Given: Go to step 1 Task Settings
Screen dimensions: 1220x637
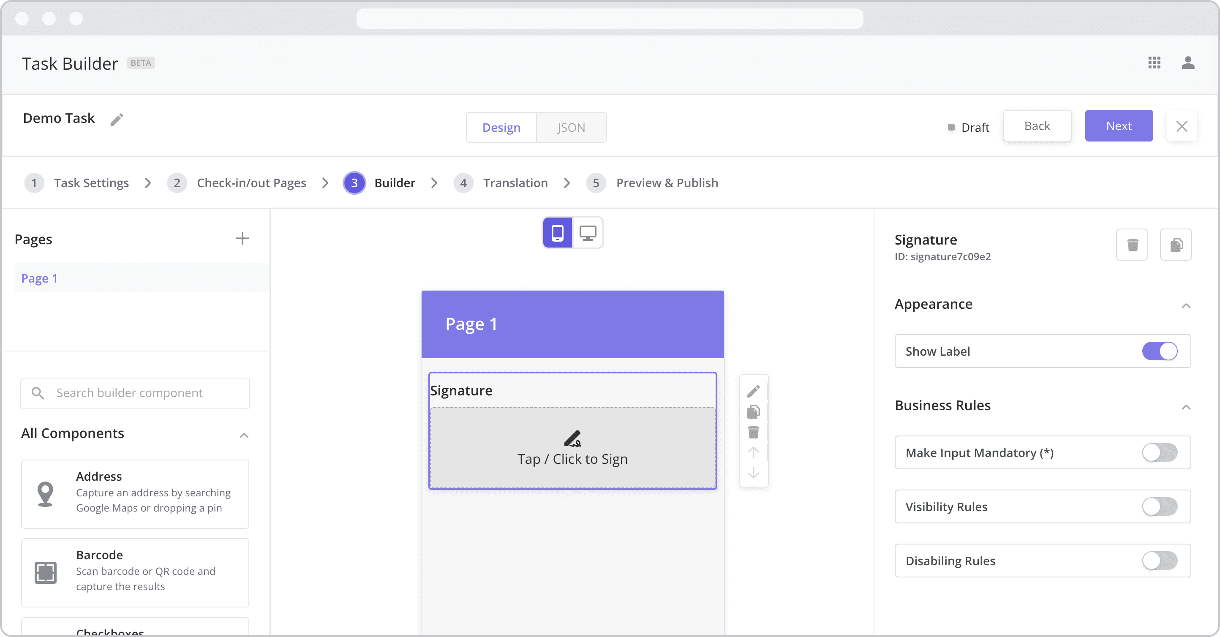Looking at the screenshot, I should click(x=76, y=183).
